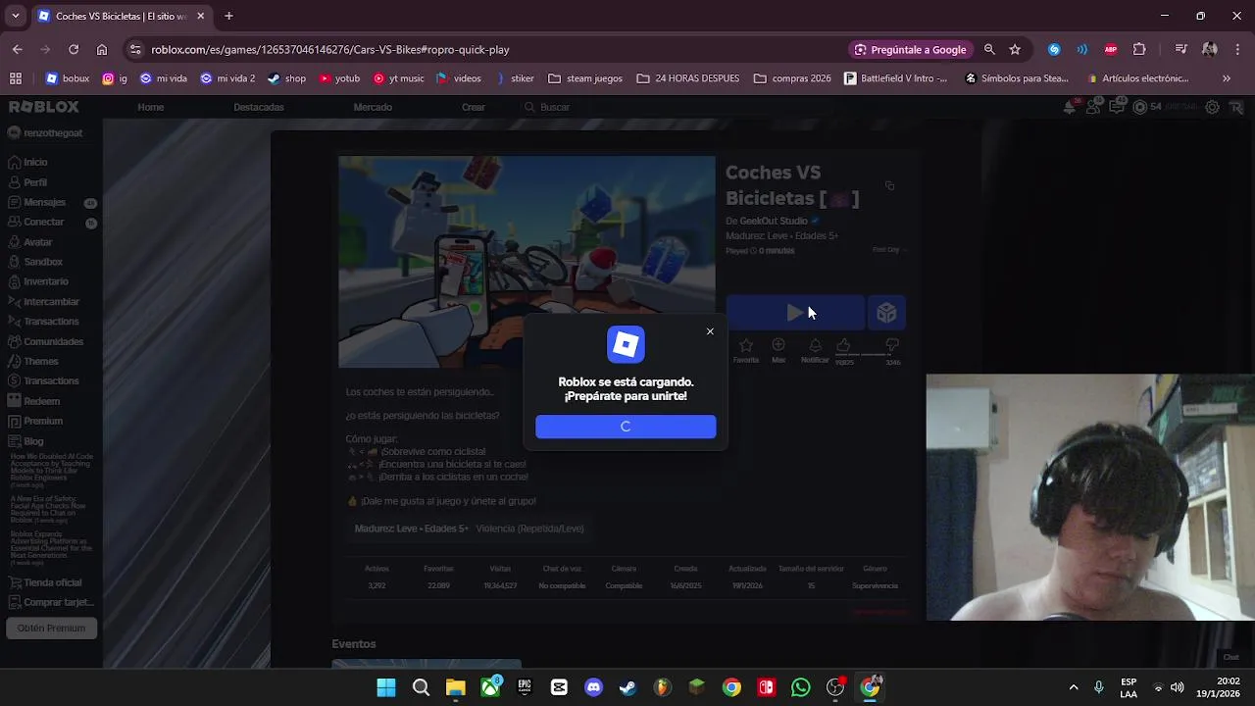
Task: Open Destacadas in Roblox navigation
Action: coord(259,107)
